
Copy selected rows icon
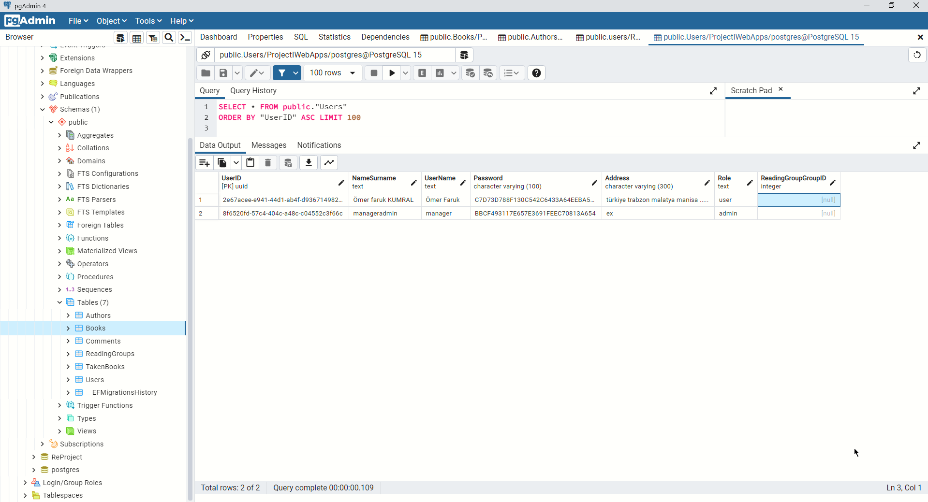(222, 163)
